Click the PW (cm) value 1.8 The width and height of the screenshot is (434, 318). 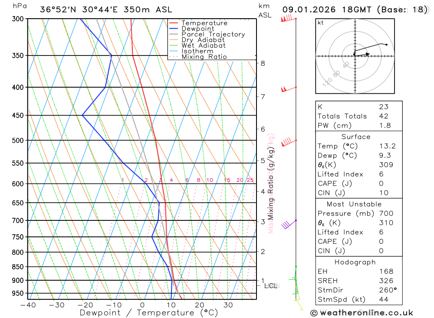[x=385, y=126]
